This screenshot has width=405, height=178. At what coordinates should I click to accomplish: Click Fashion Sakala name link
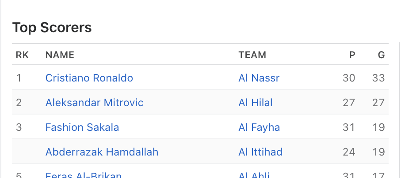click(x=82, y=127)
